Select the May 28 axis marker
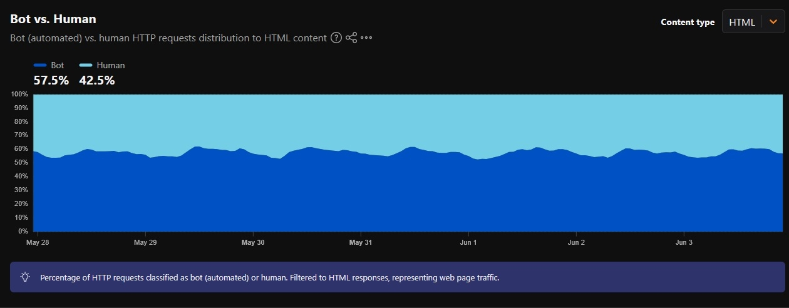Screen dimensions: 789x308 [x=38, y=242]
